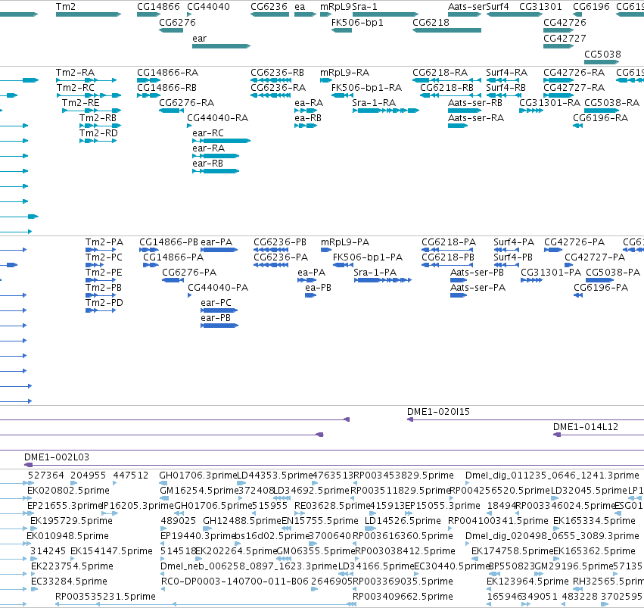
Task: Select the "CG14866" gene label
Action: (158, 7)
